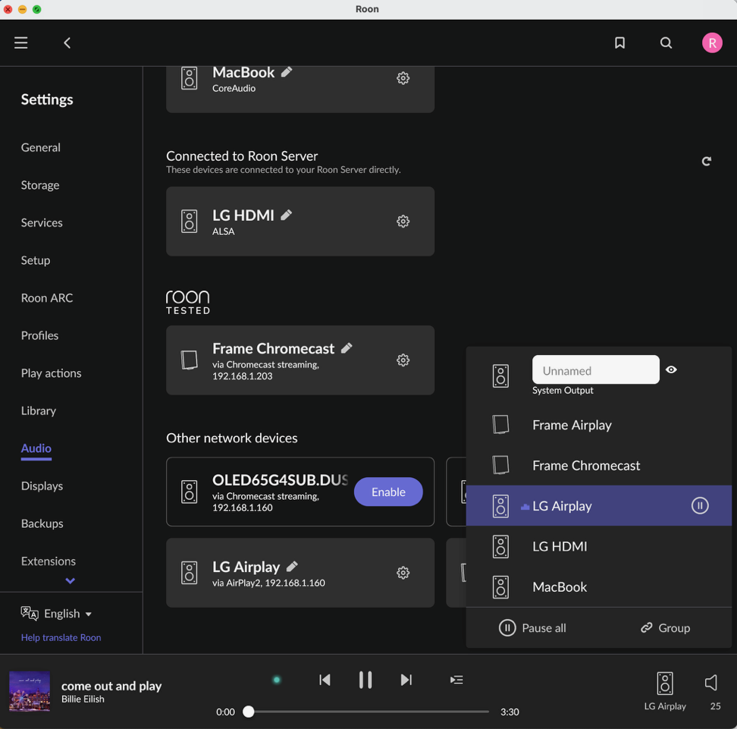The height and width of the screenshot is (729, 737).
Task: Expand more settings with the sidebar chevron
Action: click(x=70, y=581)
